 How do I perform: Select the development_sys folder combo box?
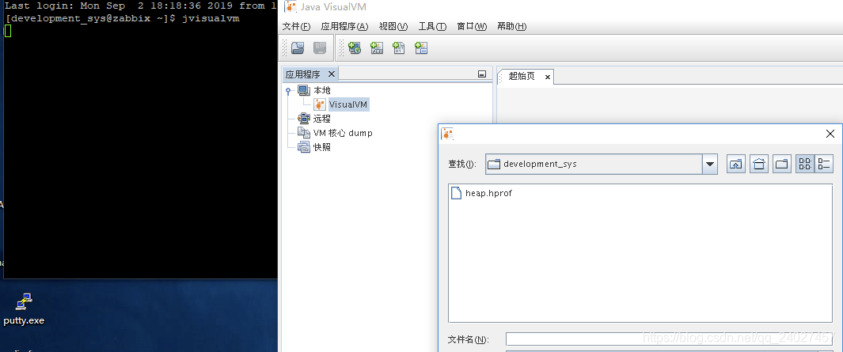[x=602, y=165]
